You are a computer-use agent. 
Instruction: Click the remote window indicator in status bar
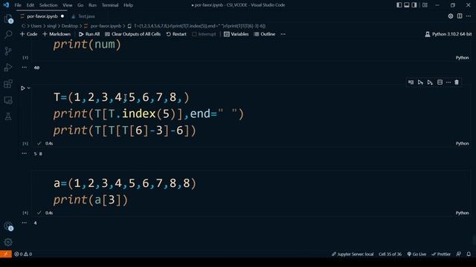coord(6,254)
